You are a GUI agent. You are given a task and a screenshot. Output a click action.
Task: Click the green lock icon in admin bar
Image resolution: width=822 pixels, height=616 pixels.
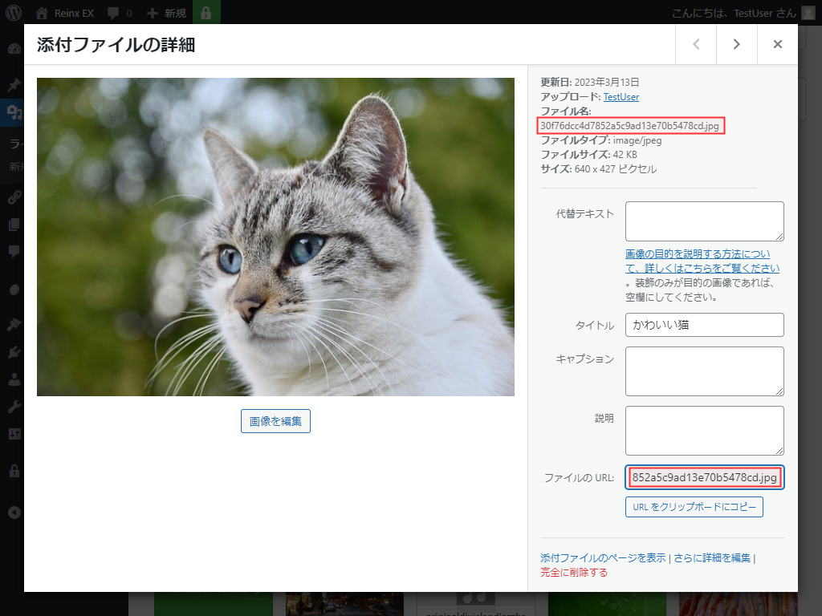[206, 13]
